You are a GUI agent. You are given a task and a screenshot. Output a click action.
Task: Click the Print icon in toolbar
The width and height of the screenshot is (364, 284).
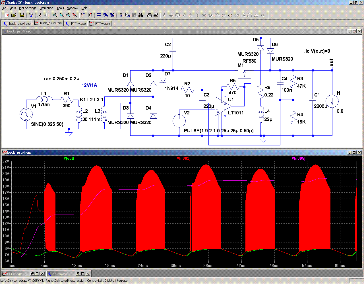pos(156,15)
